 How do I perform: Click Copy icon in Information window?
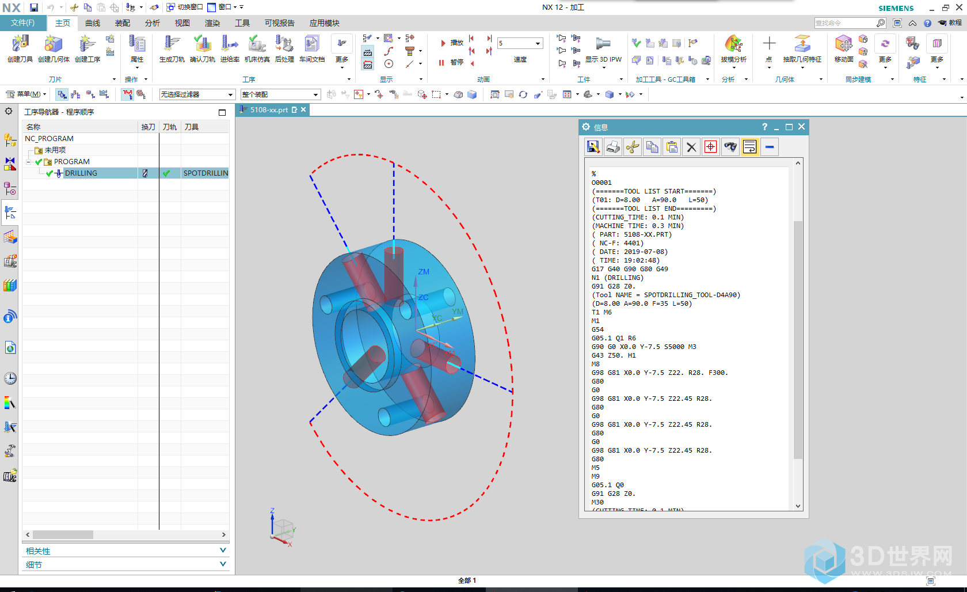[652, 147]
